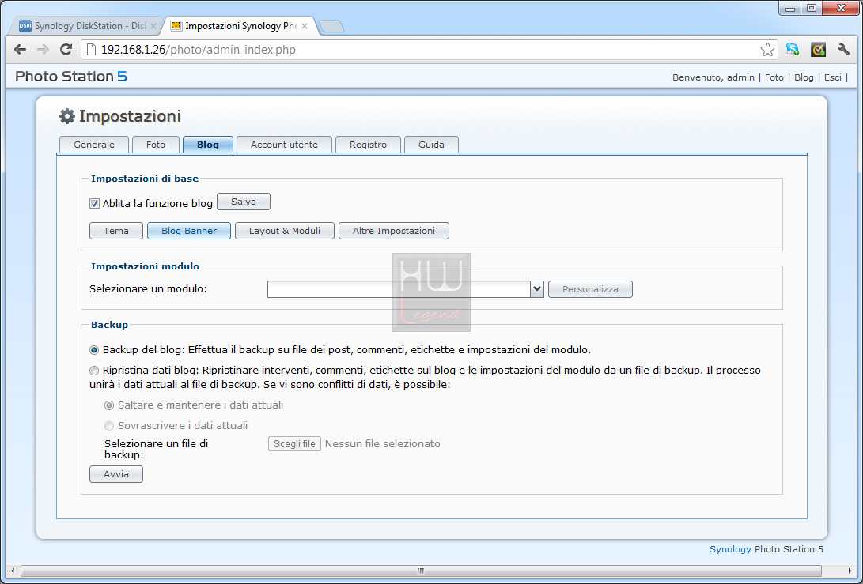
Task: Select Saltare e mantenere i dati attuali
Action: coord(109,405)
